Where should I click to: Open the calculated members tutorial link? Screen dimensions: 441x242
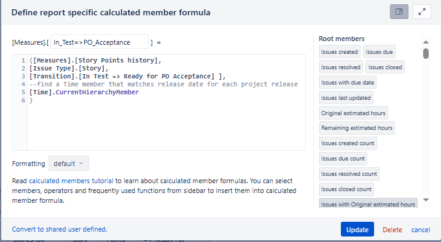coord(71,181)
